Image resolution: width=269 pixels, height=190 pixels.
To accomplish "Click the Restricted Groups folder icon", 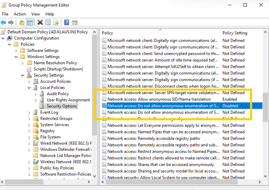I will [36, 119].
